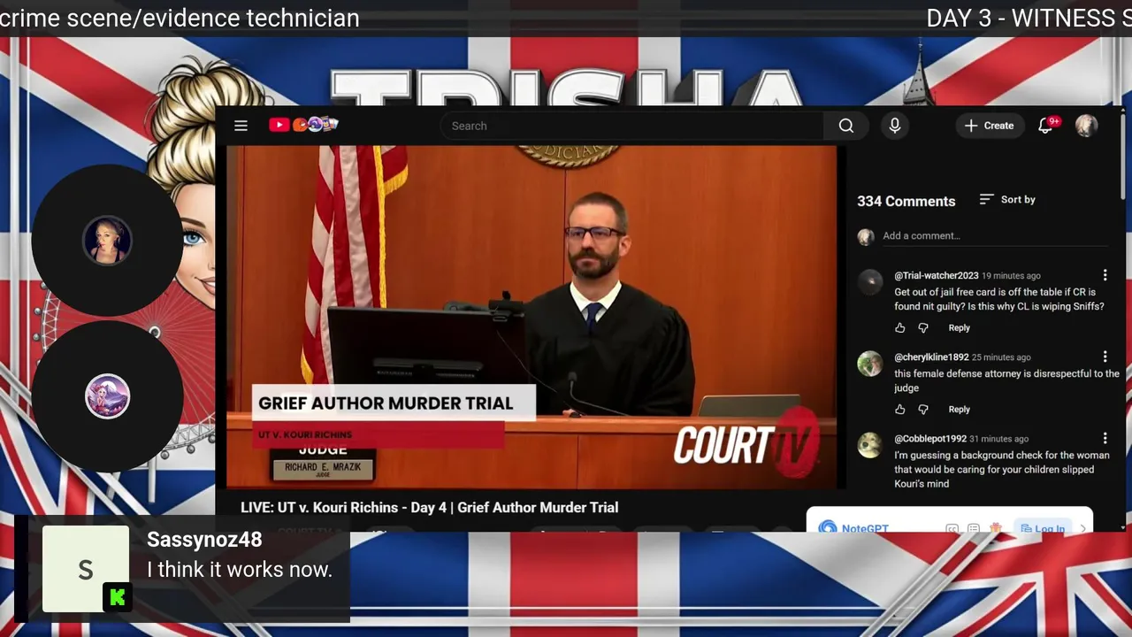Click the YouTube logo
The width and height of the screenshot is (1132, 637).
303,125
